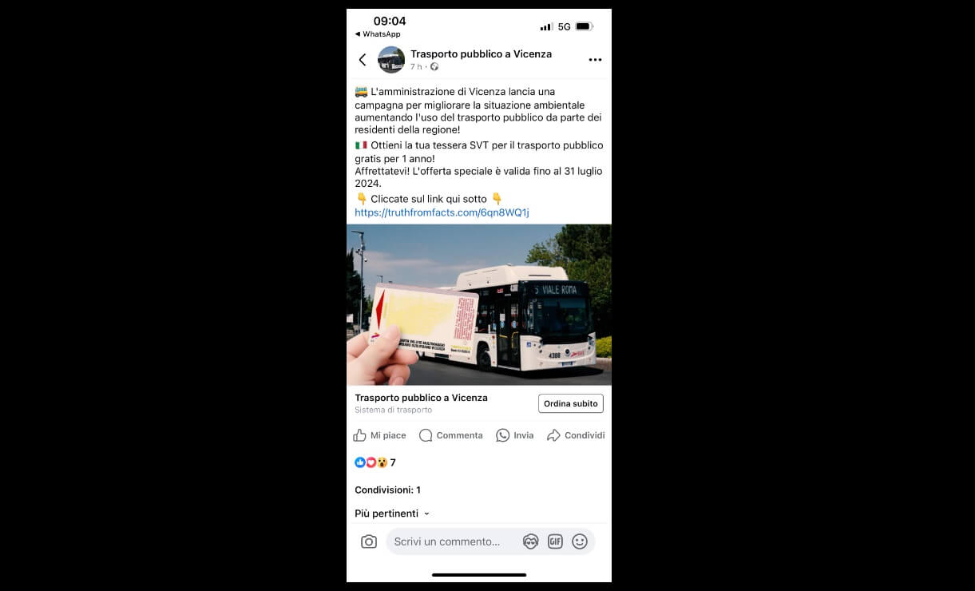
Task: Tap the back arrow icon
Action: pos(363,60)
